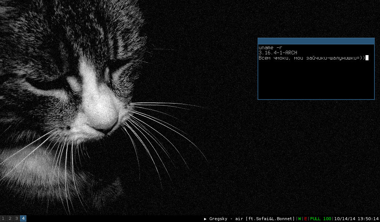Click the now-playing text 'Gregsky - air'
Screen dimensions: 380x222
click(226, 219)
